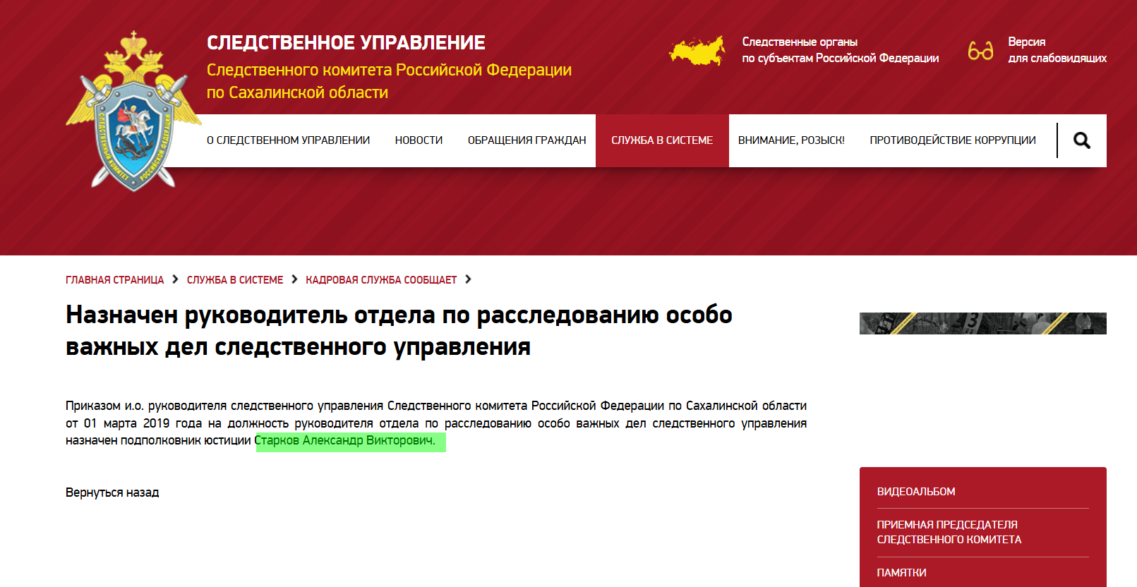Open the О СЛЕДСТВЕННОМ УПРАВЛЕНИИ menu
The width and height of the screenshot is (1137, 587).
288,140
